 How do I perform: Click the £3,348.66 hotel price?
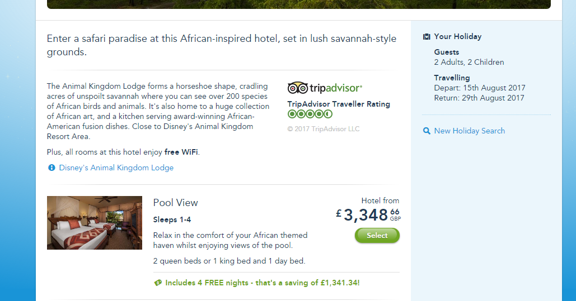[368, 214]
